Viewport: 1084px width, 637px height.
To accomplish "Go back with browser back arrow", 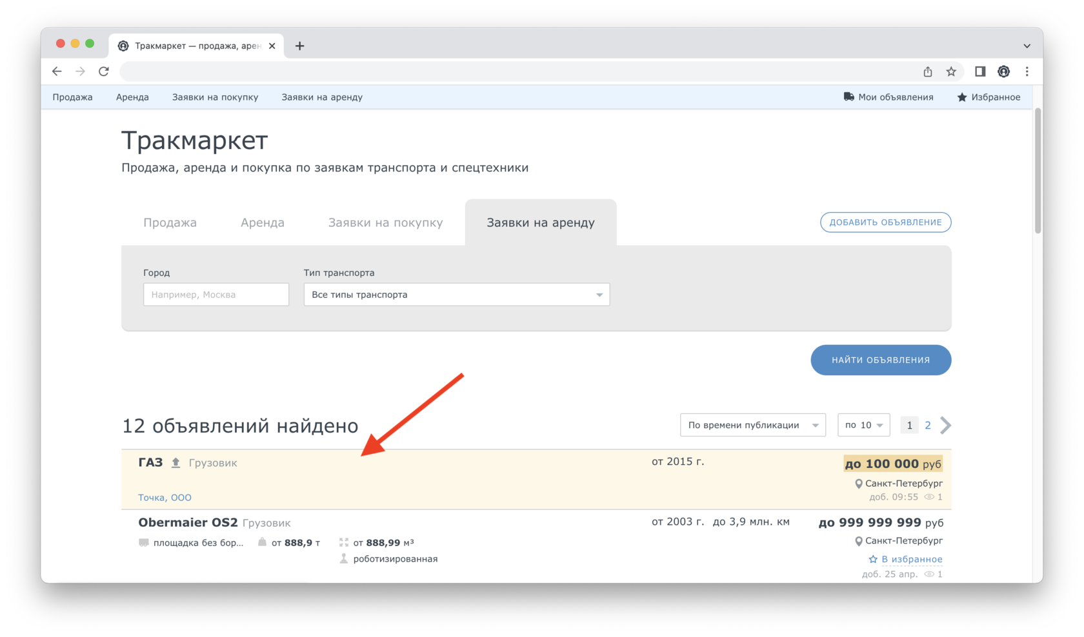I will pos(57,72).
